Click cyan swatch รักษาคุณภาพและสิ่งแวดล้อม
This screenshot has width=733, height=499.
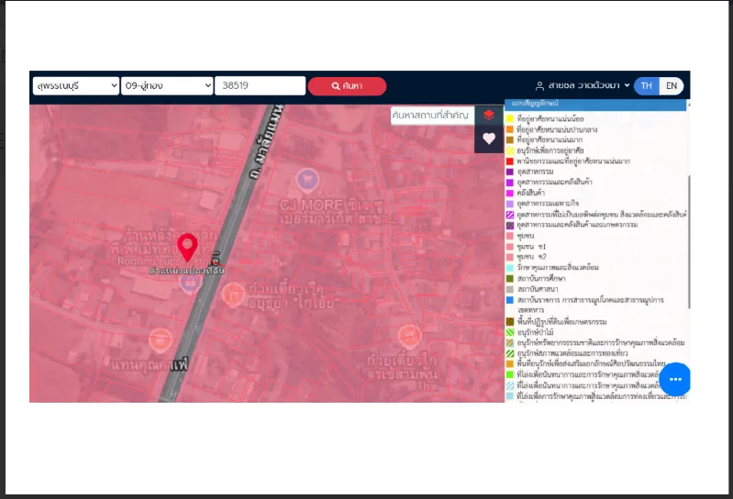coord(510,268)
